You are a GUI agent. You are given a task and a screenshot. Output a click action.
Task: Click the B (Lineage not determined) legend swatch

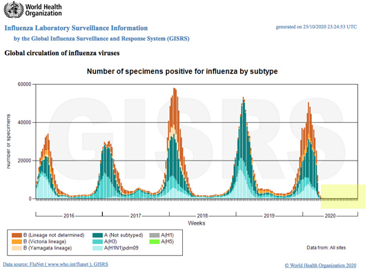(x=17, y=235)
